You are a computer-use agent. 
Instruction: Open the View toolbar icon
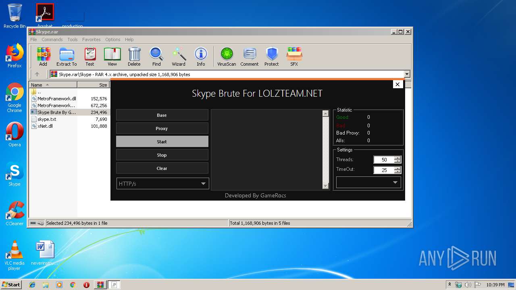[x=112, y=56]
